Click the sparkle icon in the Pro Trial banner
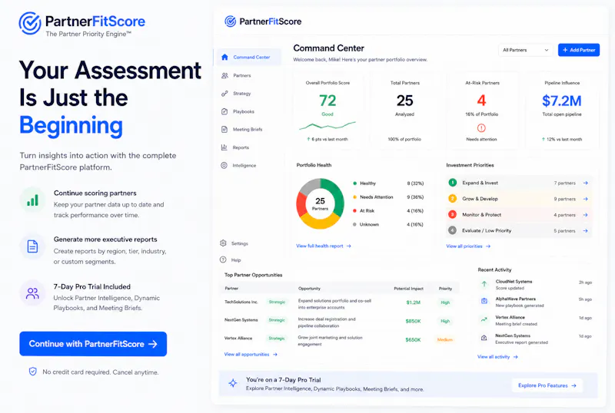This screenshot has height=413, width=615. tap(233, 383)
